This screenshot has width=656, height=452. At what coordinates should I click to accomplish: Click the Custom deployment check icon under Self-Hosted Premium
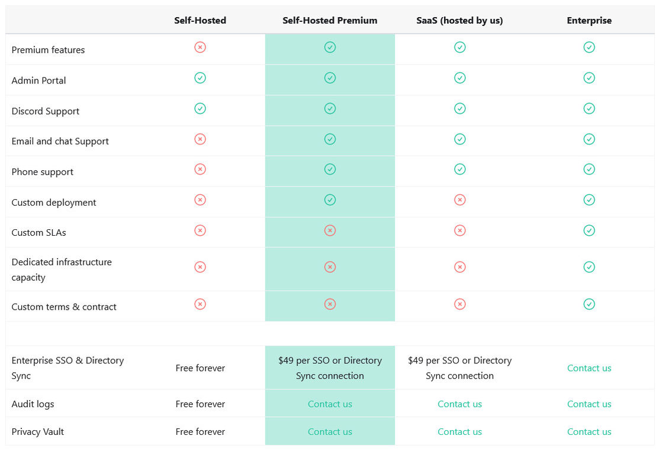[330, 200]
